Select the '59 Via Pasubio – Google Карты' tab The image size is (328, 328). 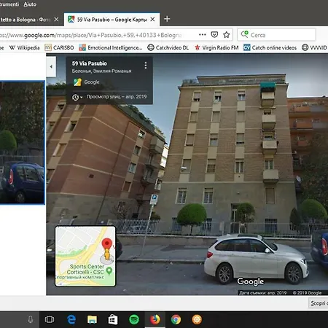click(x=112, y=20)
